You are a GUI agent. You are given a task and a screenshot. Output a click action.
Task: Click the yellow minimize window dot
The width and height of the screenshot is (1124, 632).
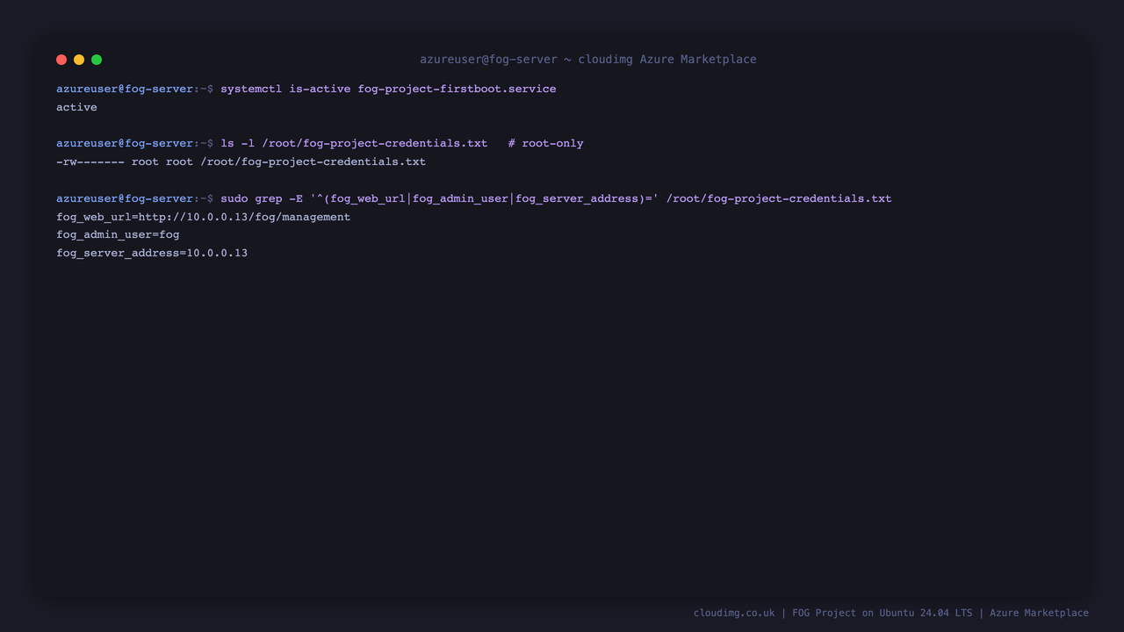79,60
